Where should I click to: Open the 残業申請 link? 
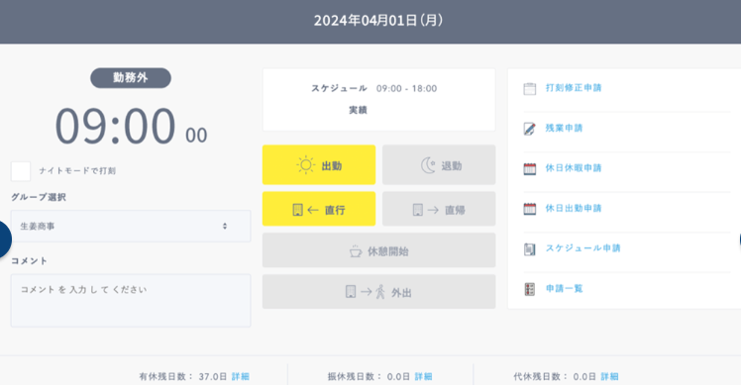pos(564,128)
